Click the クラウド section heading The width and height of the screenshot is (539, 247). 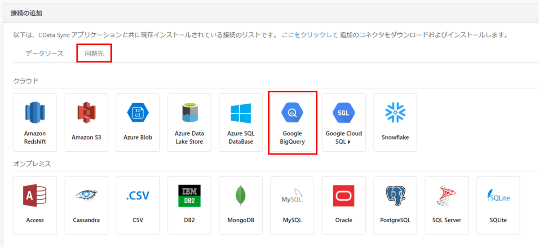coord(26,81)
